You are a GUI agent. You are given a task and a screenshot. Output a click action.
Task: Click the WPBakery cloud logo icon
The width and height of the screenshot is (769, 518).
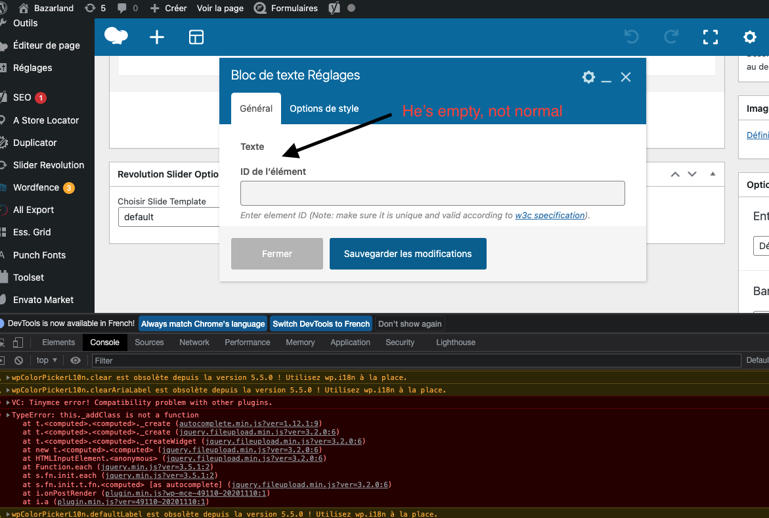[x=116, y=36]
